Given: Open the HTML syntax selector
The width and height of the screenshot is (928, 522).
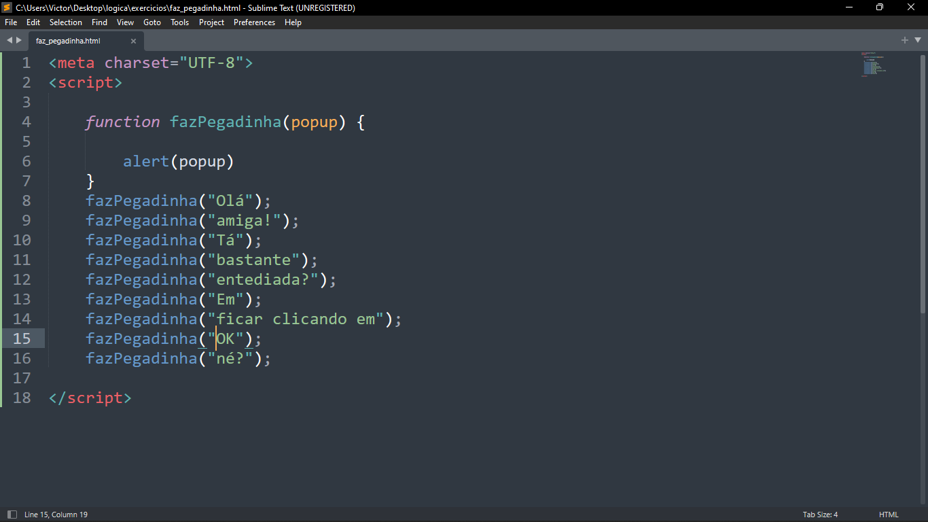Looking at the screenshot, I should pyautogui.click(x=889, y=515).
